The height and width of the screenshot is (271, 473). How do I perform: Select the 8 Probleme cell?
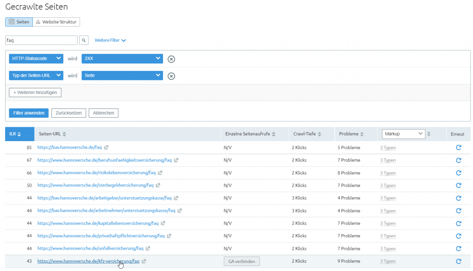[x=349, y=173]
